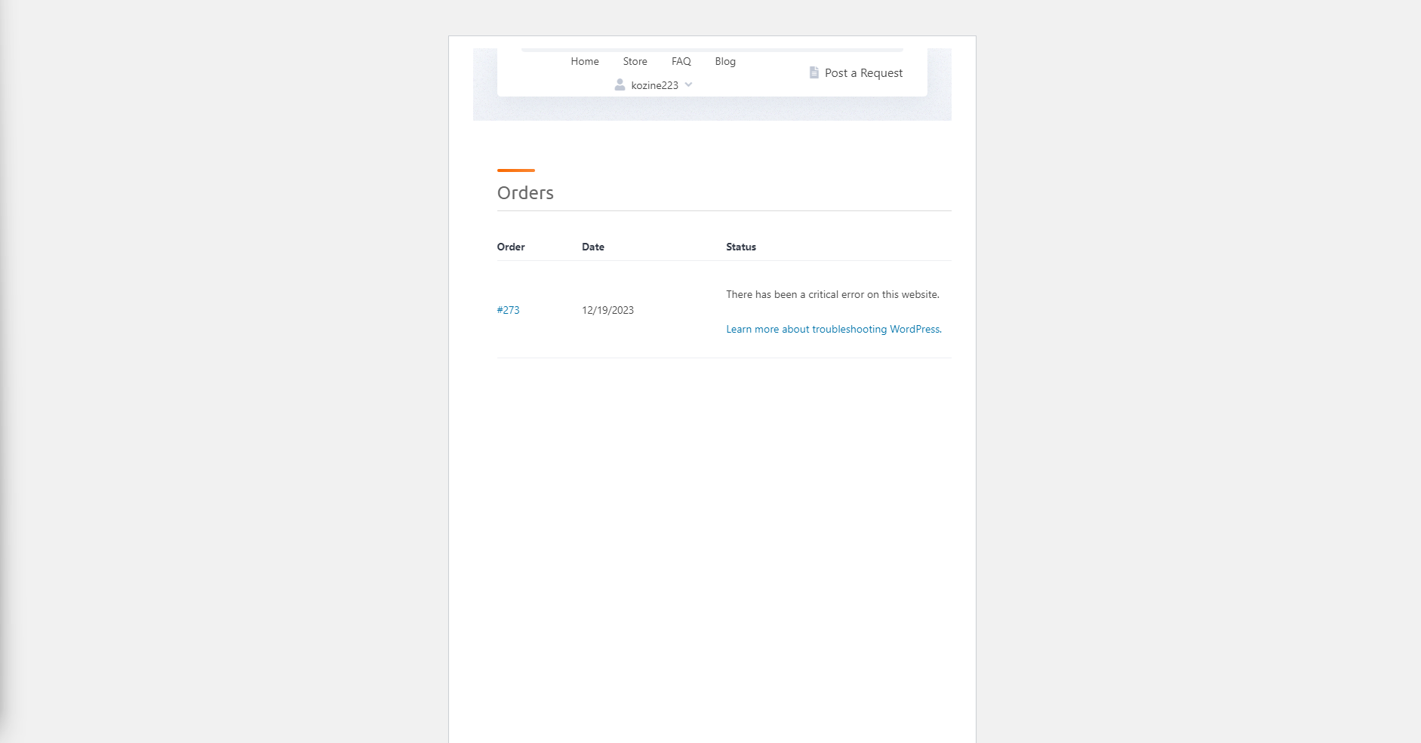The image size is (1421, 743).
Task: Open order #273 details
Action: click(508, 310)
